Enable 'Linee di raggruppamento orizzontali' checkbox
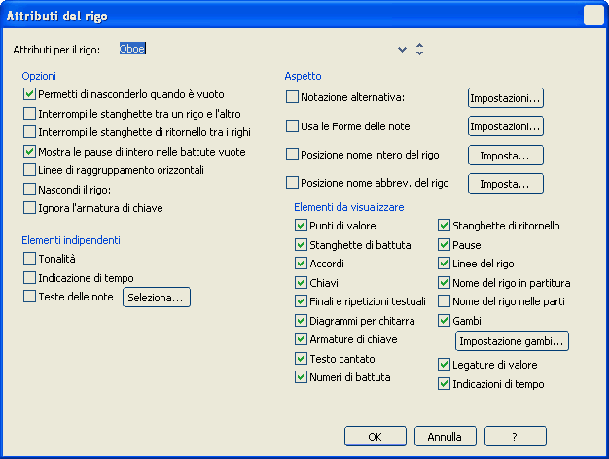The height and width of the screenshot is (459, 609). point(29,169)
